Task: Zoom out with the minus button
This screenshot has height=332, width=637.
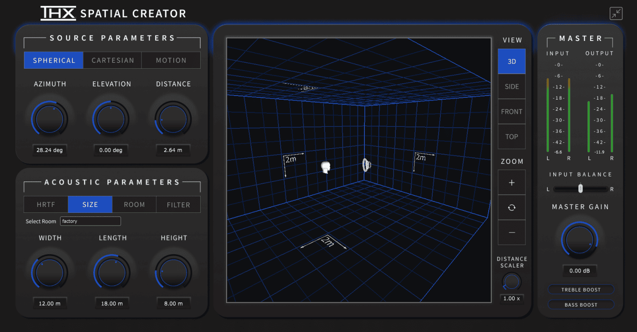Action: [511, 232]
